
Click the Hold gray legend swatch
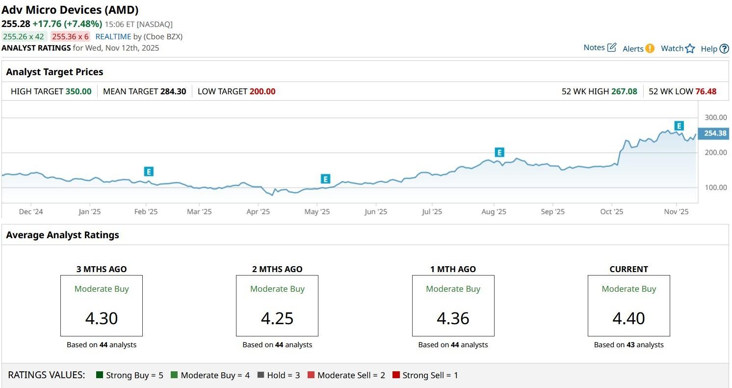tap(261, 375)
